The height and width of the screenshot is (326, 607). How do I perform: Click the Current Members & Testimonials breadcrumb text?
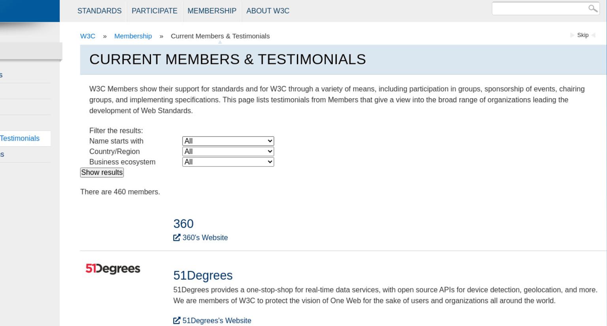click(x=220, y=36)
